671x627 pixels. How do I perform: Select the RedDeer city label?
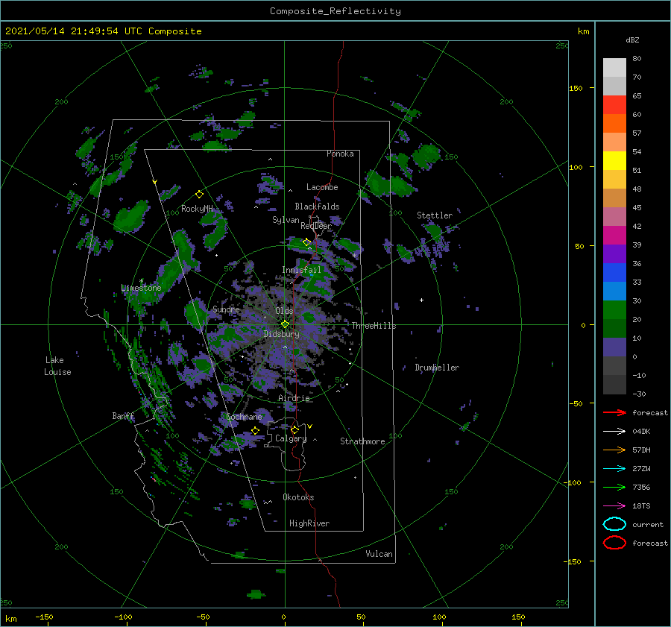(x=316, y=226)
